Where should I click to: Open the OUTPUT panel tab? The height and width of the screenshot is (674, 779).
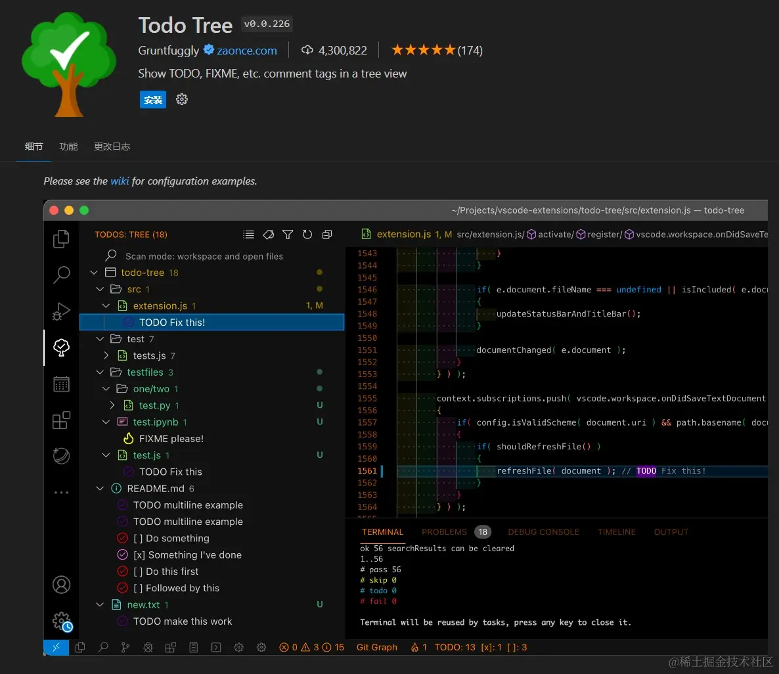point(671,532)
